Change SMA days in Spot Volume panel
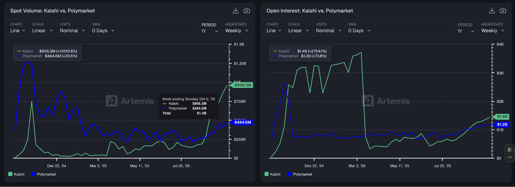The width and height of the screenshot is (515, 187). coord(103,31)
